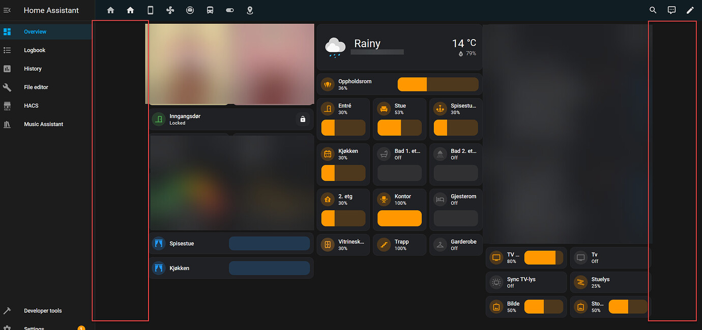
Task: Open Developer tools
Action: point(43,310)
